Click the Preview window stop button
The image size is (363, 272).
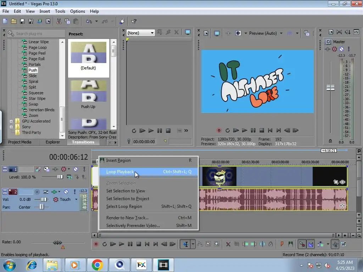[262, 130]
